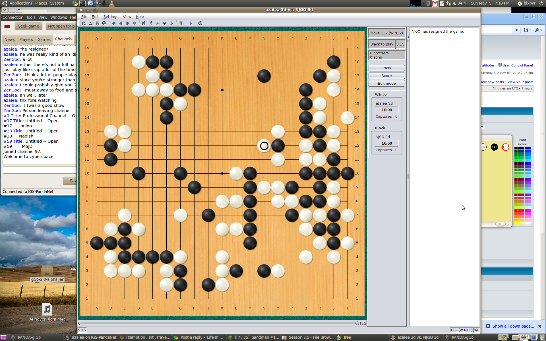Click the New game toolbar icon
546x341 pixels.
(84, 23)
